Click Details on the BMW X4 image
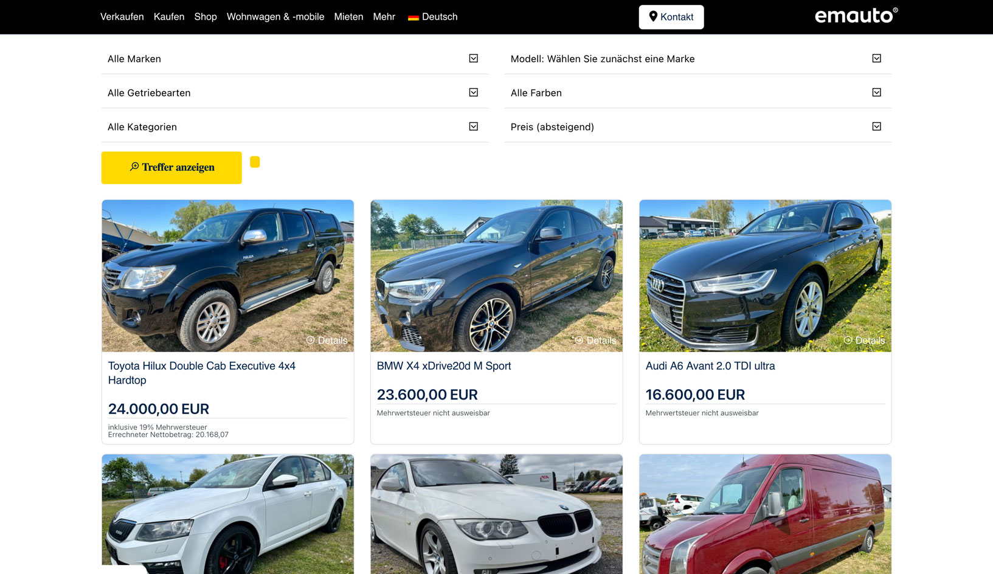The height and width of the screenshot is (574, 993). [x=596, y=341]
